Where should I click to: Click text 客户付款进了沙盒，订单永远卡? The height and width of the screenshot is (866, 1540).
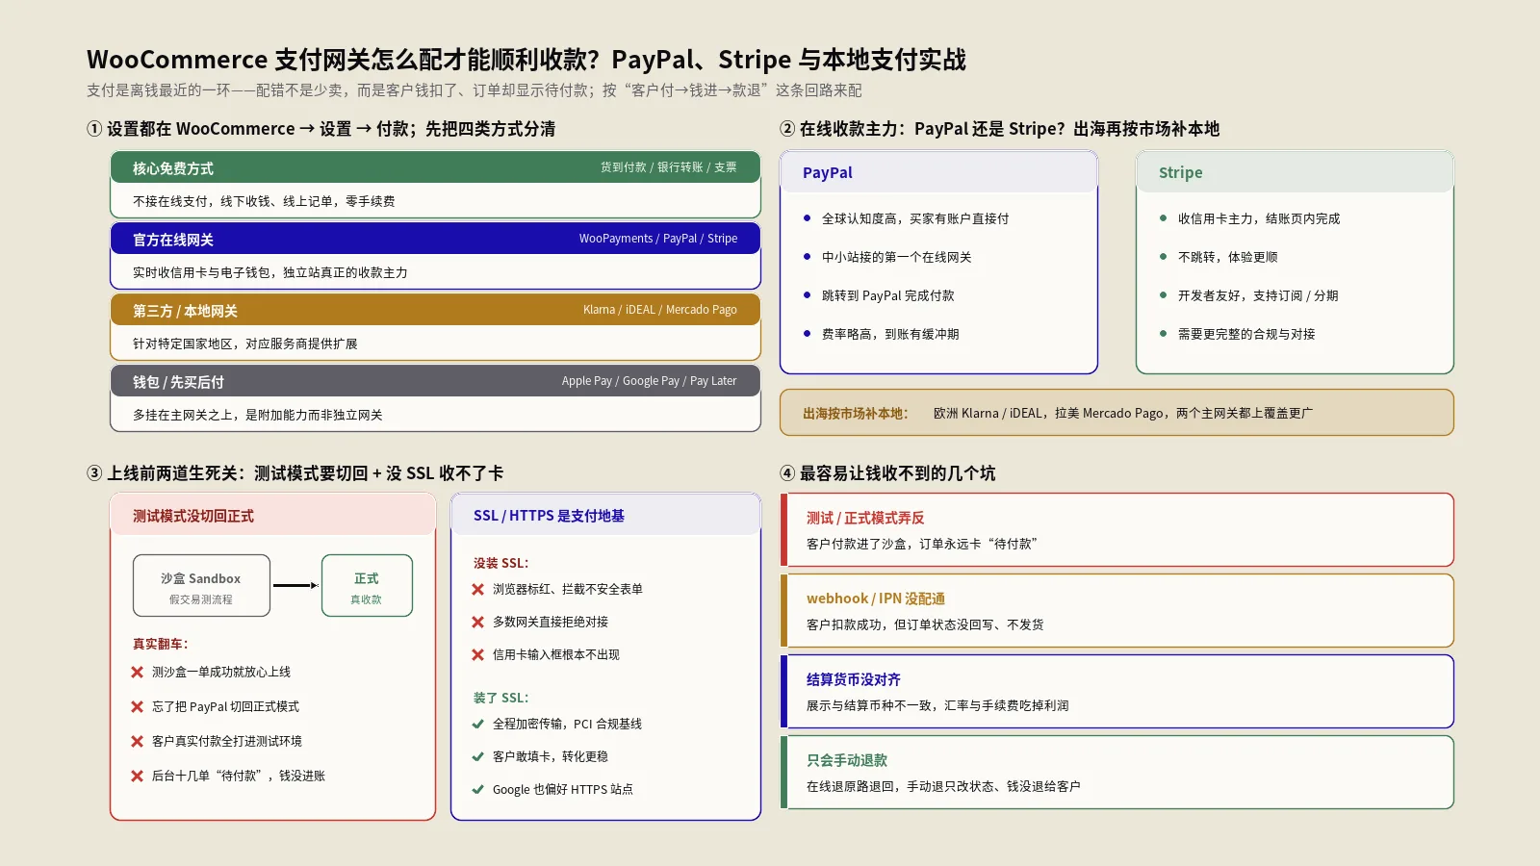click(x=922, y=544)
